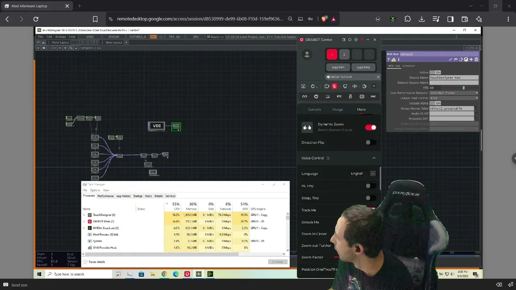This screenshot has height=290, width=516.
Task: Open the OBSBOT profile avatar
Action: click(x=307, y=54)
